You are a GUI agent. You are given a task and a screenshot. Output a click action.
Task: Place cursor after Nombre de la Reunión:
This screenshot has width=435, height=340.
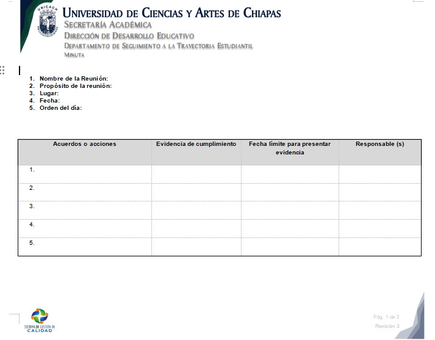(x=109, y=79)
